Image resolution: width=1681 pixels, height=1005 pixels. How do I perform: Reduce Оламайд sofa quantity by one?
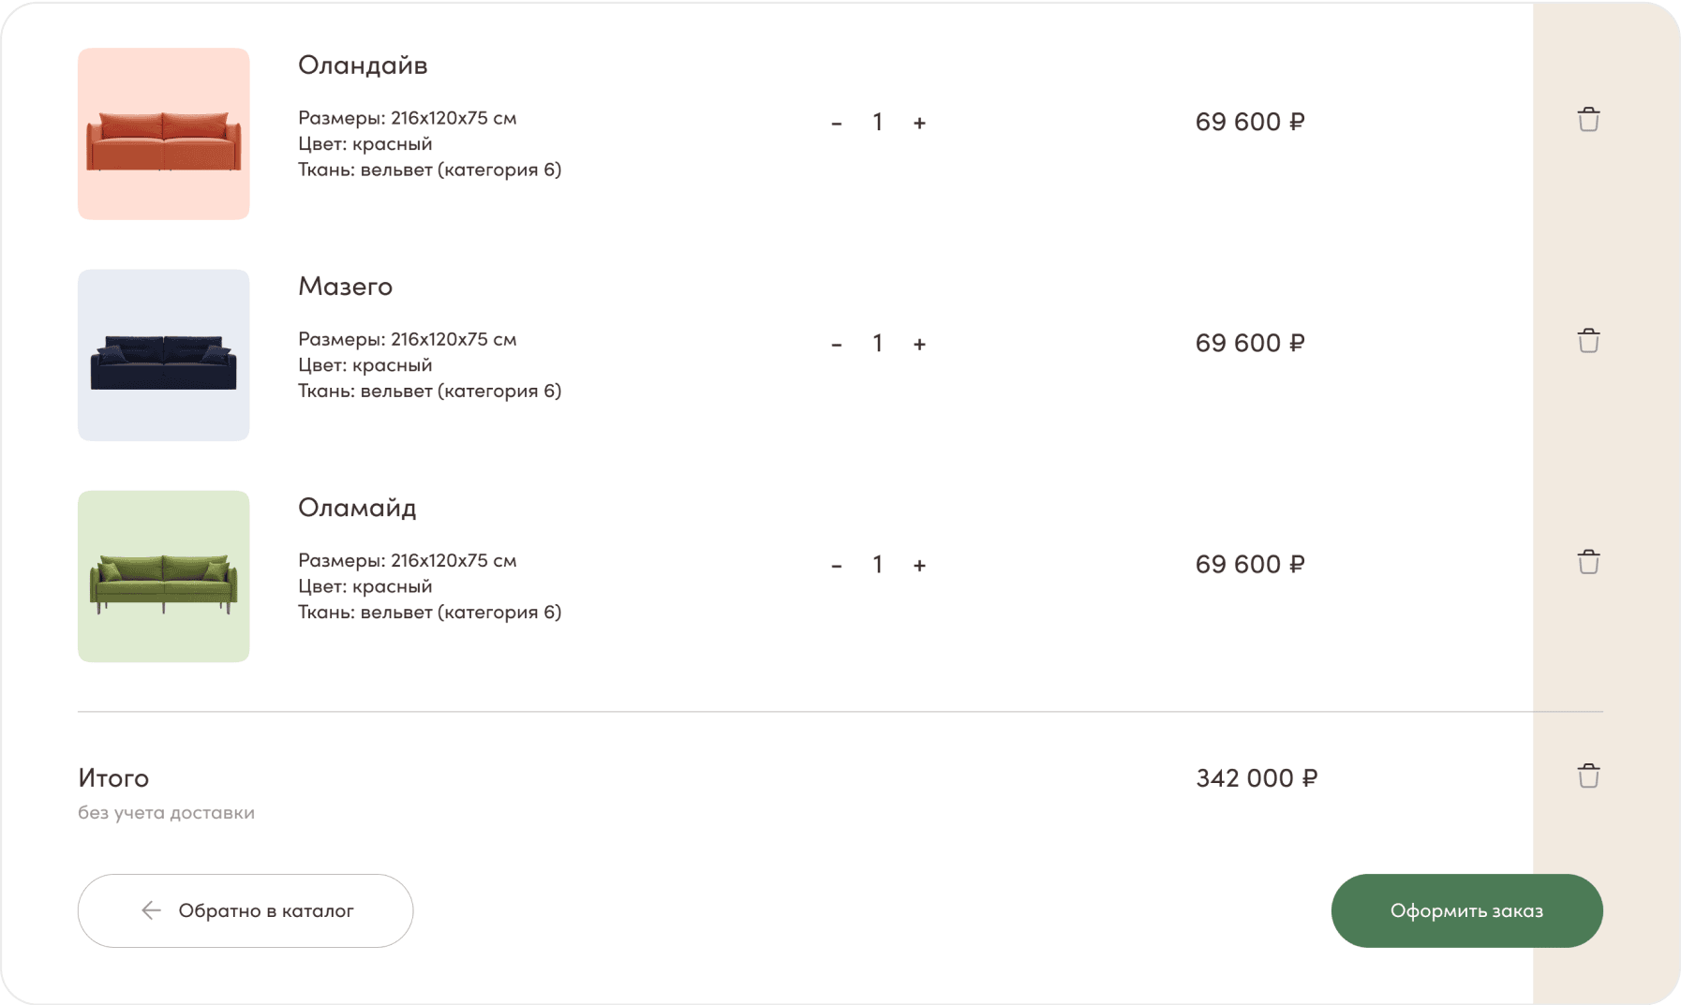pos(837,565)
